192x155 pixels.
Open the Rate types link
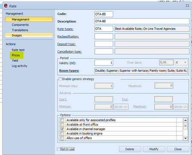65,29
